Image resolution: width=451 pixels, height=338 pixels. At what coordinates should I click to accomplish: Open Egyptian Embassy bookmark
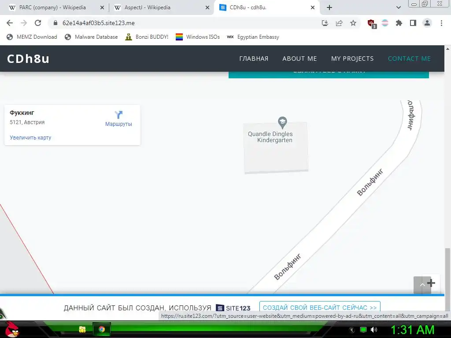pyautogui.click(x=253, y=37)
